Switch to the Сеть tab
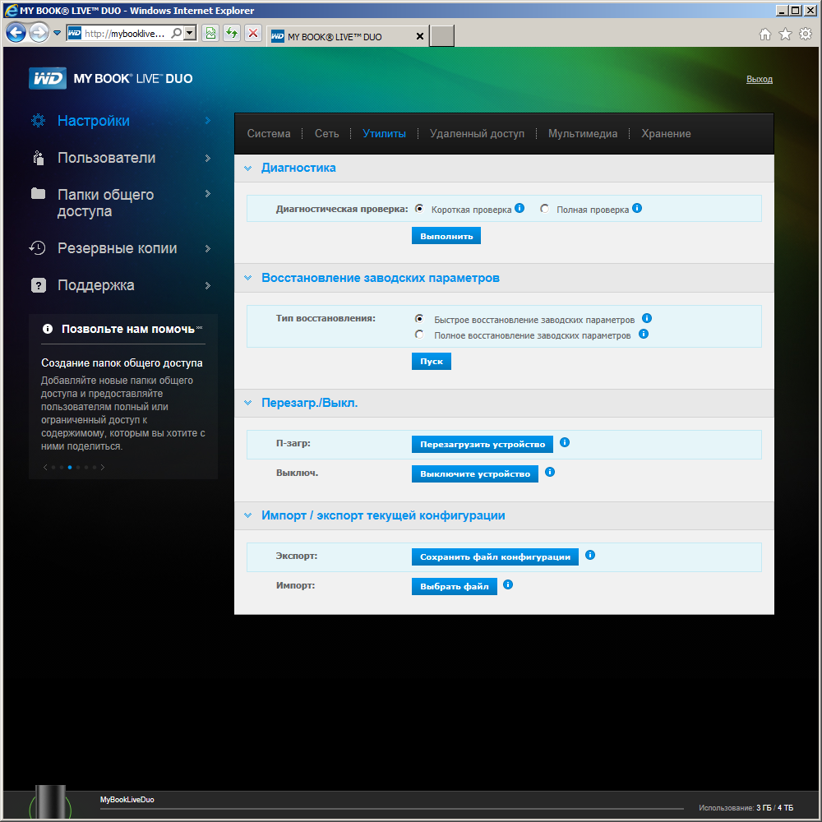Image resolution: width=822 pixels, height=822 pixels. [x=326, y=134]
